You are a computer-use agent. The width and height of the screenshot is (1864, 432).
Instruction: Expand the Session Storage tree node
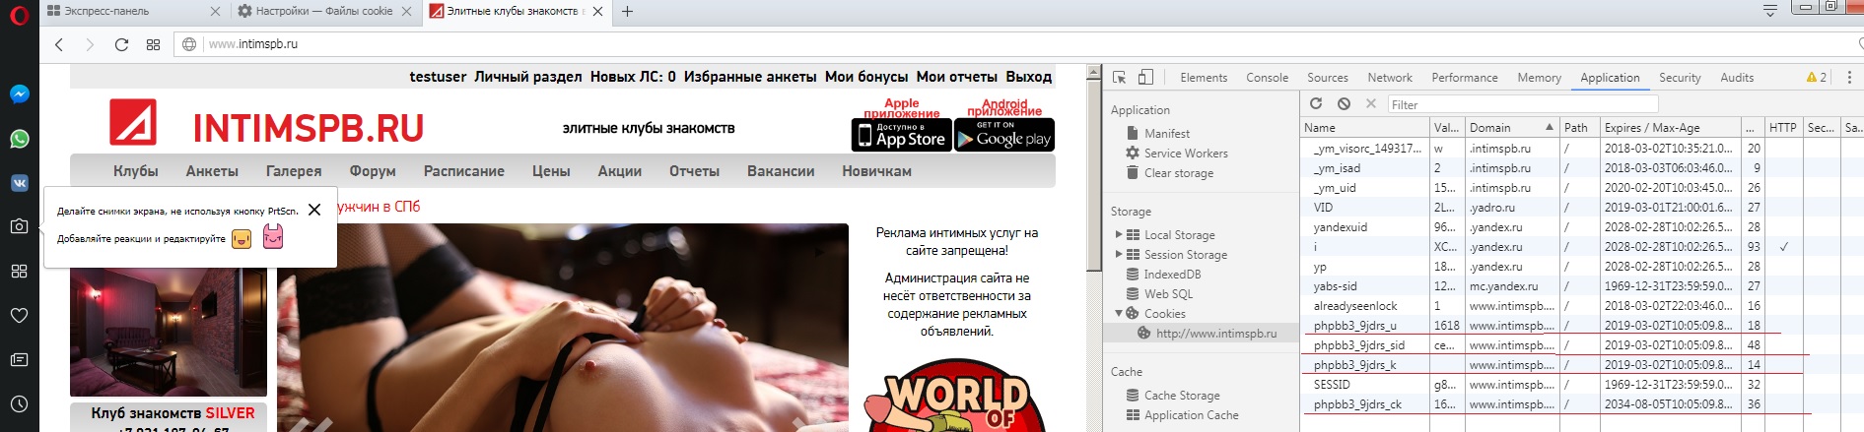1119,255
